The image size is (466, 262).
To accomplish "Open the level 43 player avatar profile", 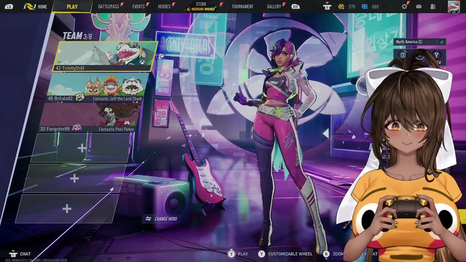I will 454,7.
